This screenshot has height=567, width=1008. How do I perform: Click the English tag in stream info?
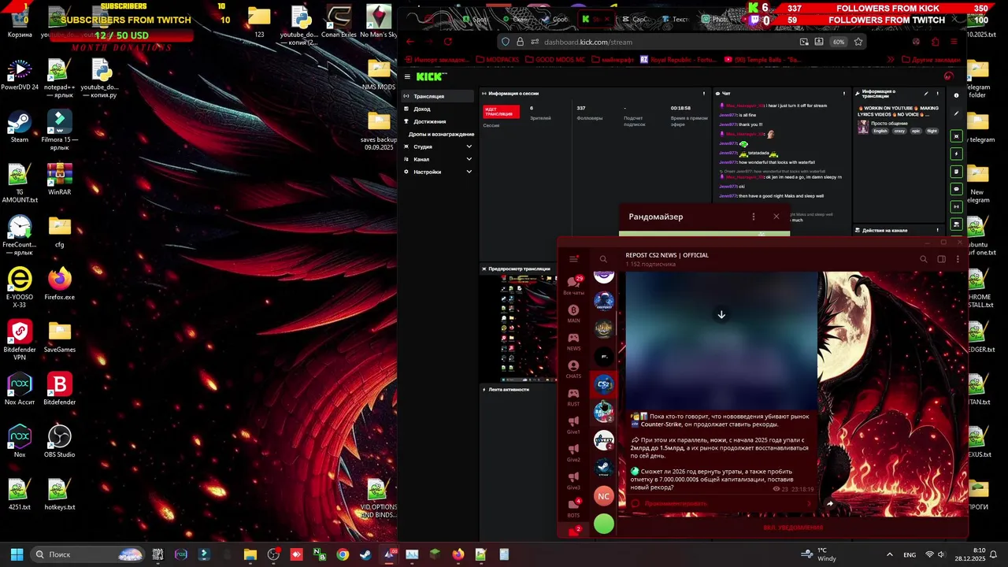(x=880, y=131)
